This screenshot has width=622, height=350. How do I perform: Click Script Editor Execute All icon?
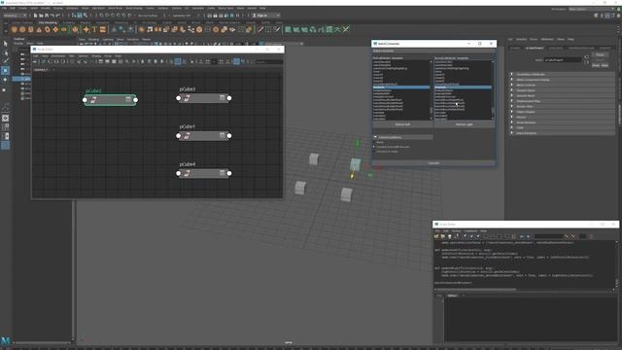click(522, 236)
